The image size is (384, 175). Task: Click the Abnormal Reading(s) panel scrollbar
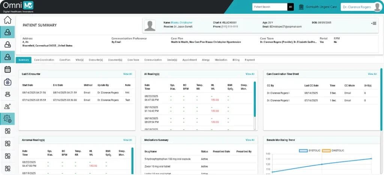click(132, 160)
